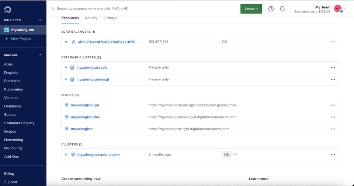The width and height of the screenshot is (354, 186).
Task: Open more options for mysalengbot-uat space
Action: click(x=333, y=105)
